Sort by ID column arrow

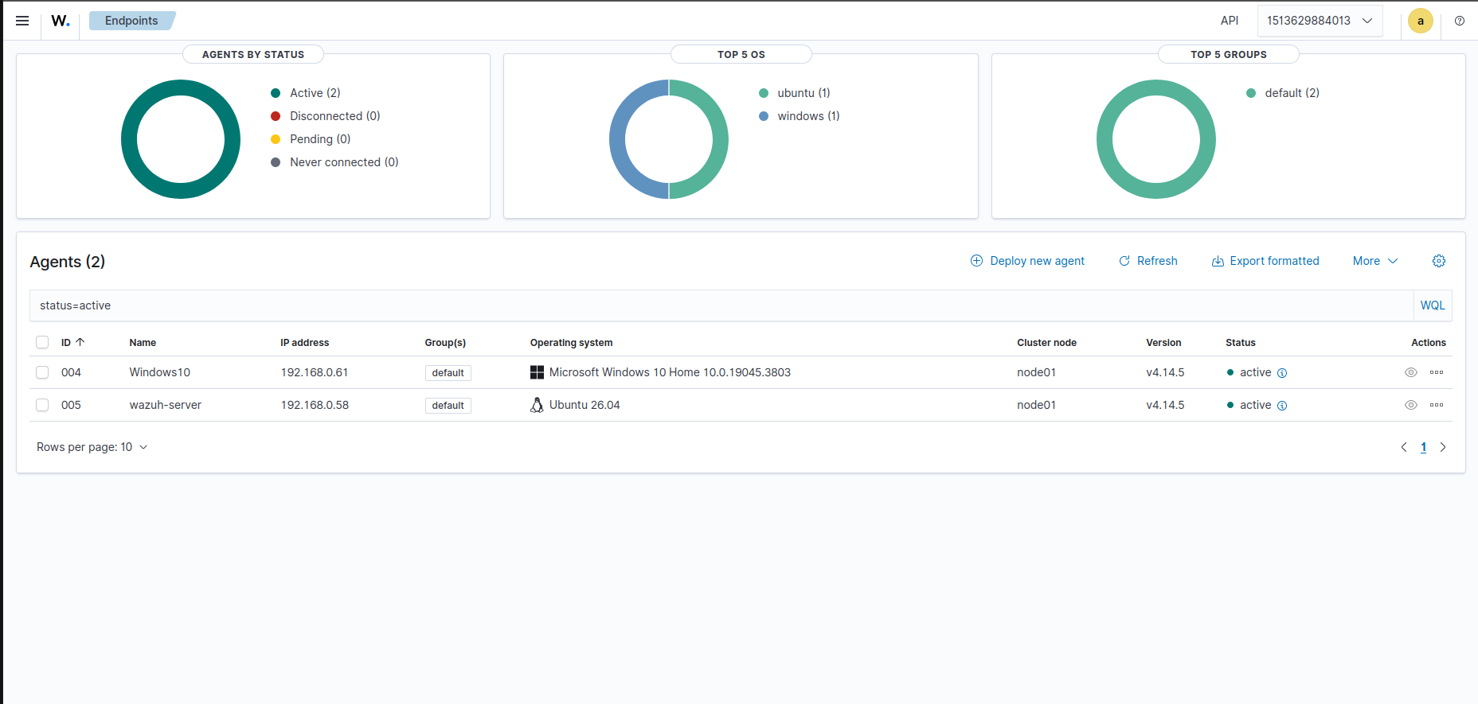80,342
